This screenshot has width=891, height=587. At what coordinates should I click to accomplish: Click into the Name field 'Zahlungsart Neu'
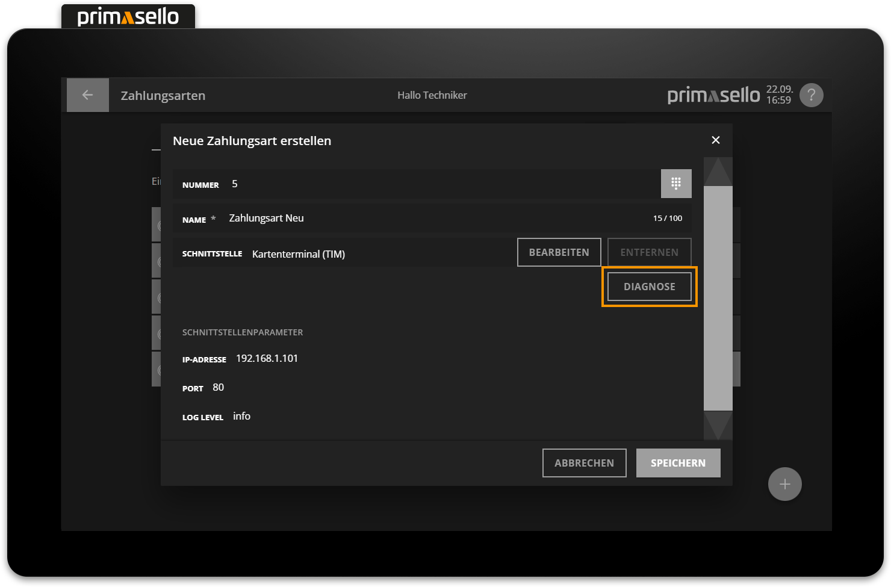[x=433, y=219]
